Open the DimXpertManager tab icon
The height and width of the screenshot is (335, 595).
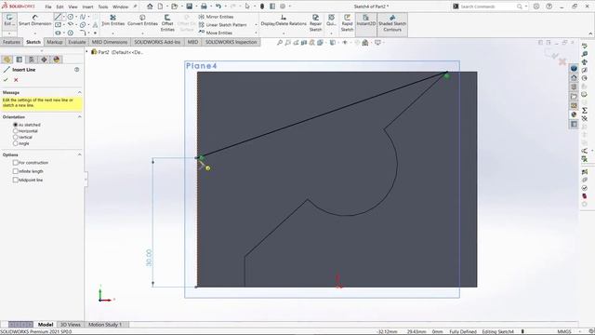(44, 60)
